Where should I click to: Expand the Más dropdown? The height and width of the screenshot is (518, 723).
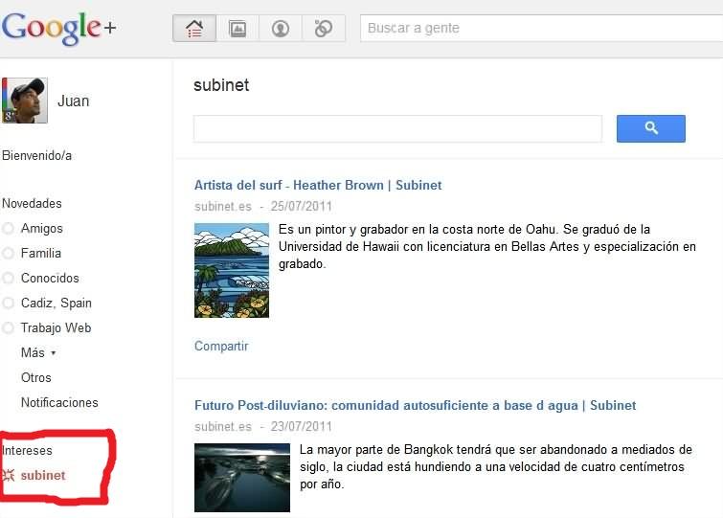point(38,352)
